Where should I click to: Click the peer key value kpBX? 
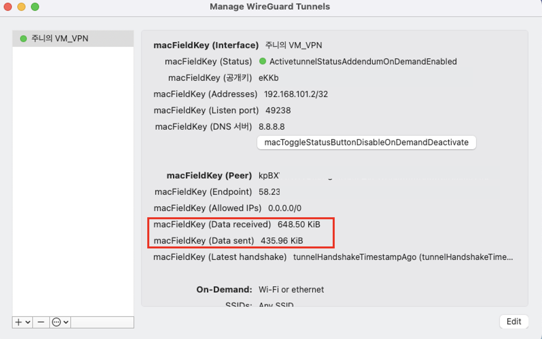tap(269, 175)
